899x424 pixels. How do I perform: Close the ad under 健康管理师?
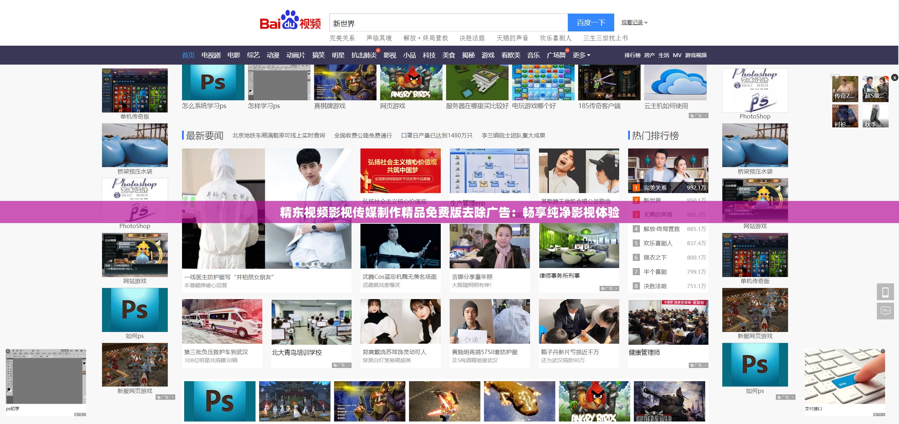706,365
